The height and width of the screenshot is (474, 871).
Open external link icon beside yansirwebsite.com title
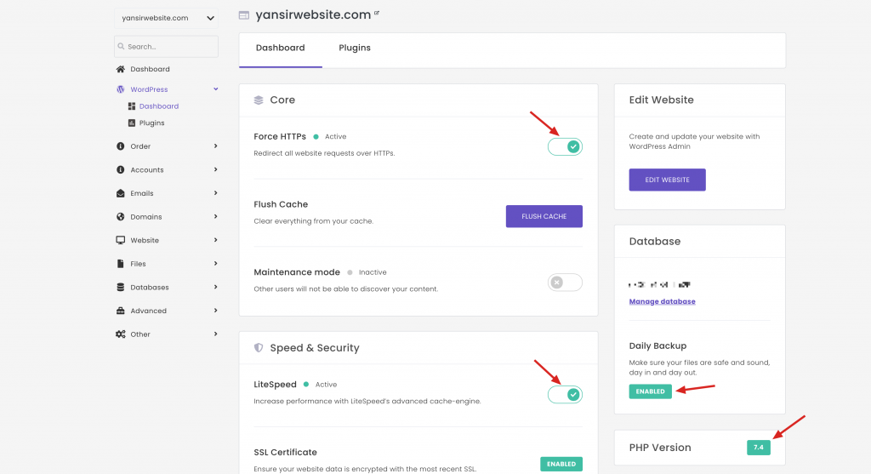[x=377, y=14]
